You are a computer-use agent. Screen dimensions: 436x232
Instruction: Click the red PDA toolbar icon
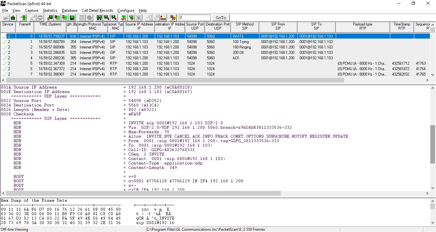pyautogui.click(x=163, y=18)
